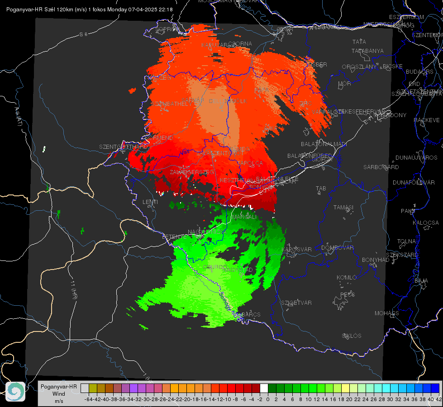This screenshot has height=407, width=443.
Task: Click the DOMBOVAR city label
Action: pos(337,248)
